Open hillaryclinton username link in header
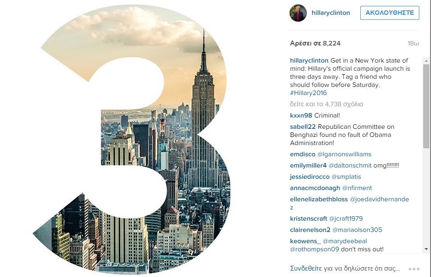 (331, 13)
